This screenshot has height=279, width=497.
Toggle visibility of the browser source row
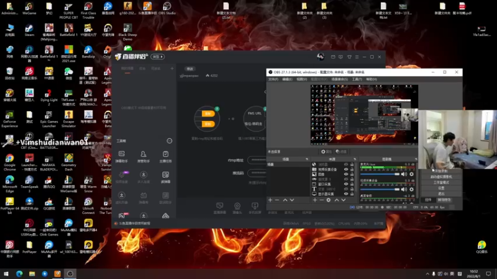(346, 164)
